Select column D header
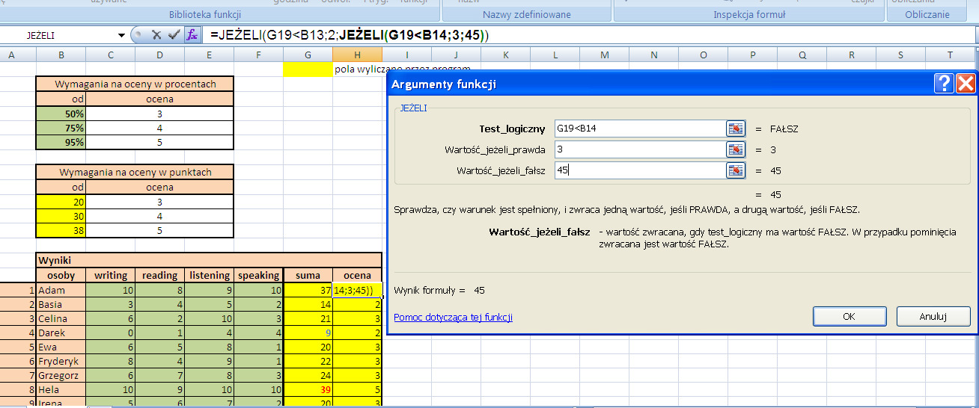The image size is (979, 408). pos(159,55)
